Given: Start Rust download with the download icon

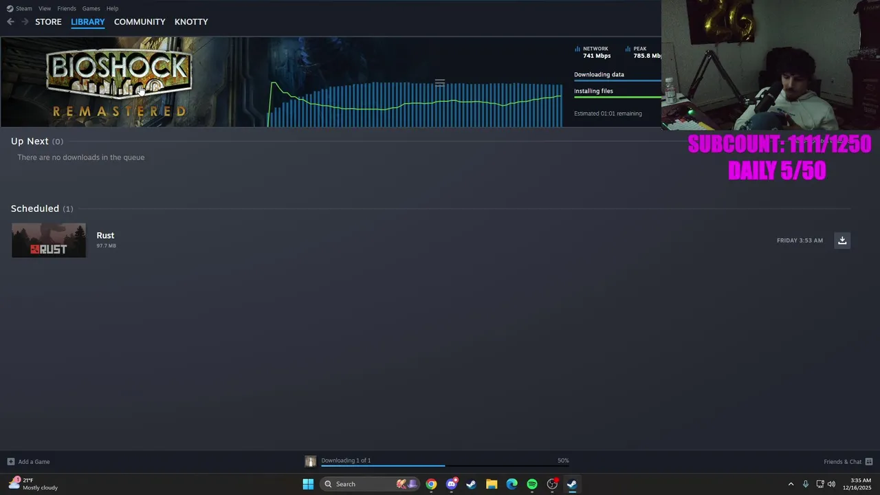Looking at the screenshot, I should click(842, 240).
